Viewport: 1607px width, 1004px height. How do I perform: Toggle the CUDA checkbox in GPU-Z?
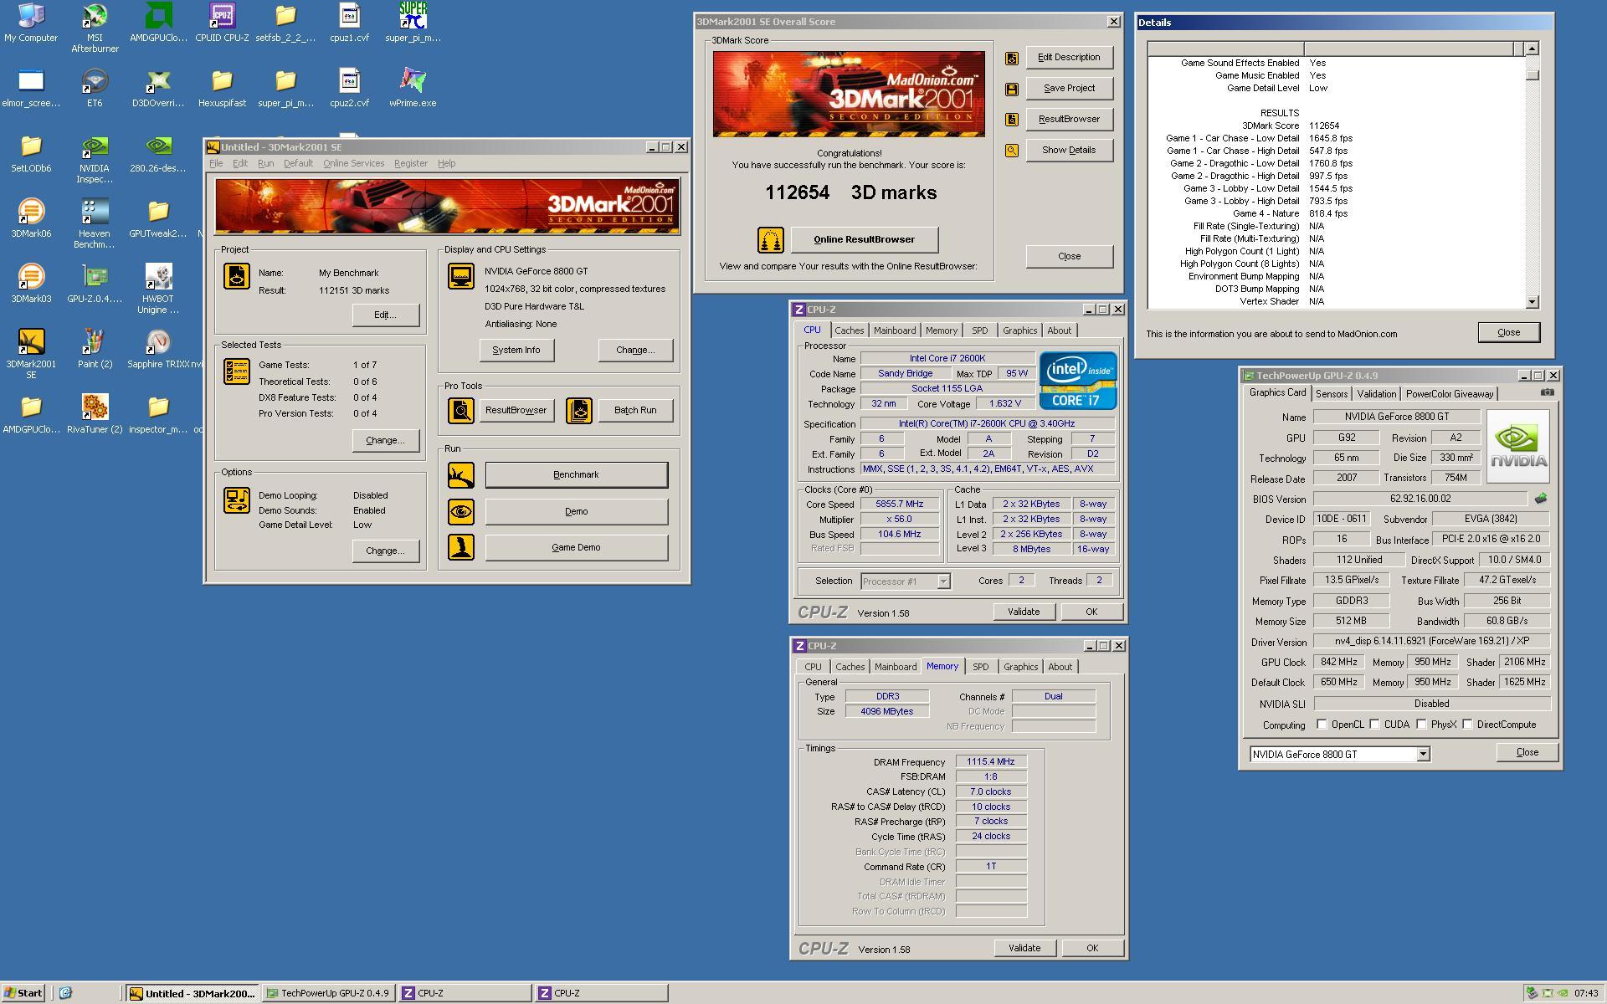(1374, 725)
